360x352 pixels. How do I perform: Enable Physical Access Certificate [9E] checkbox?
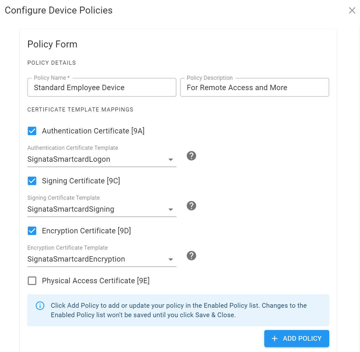pyautogui.click(x=32, y=281)
